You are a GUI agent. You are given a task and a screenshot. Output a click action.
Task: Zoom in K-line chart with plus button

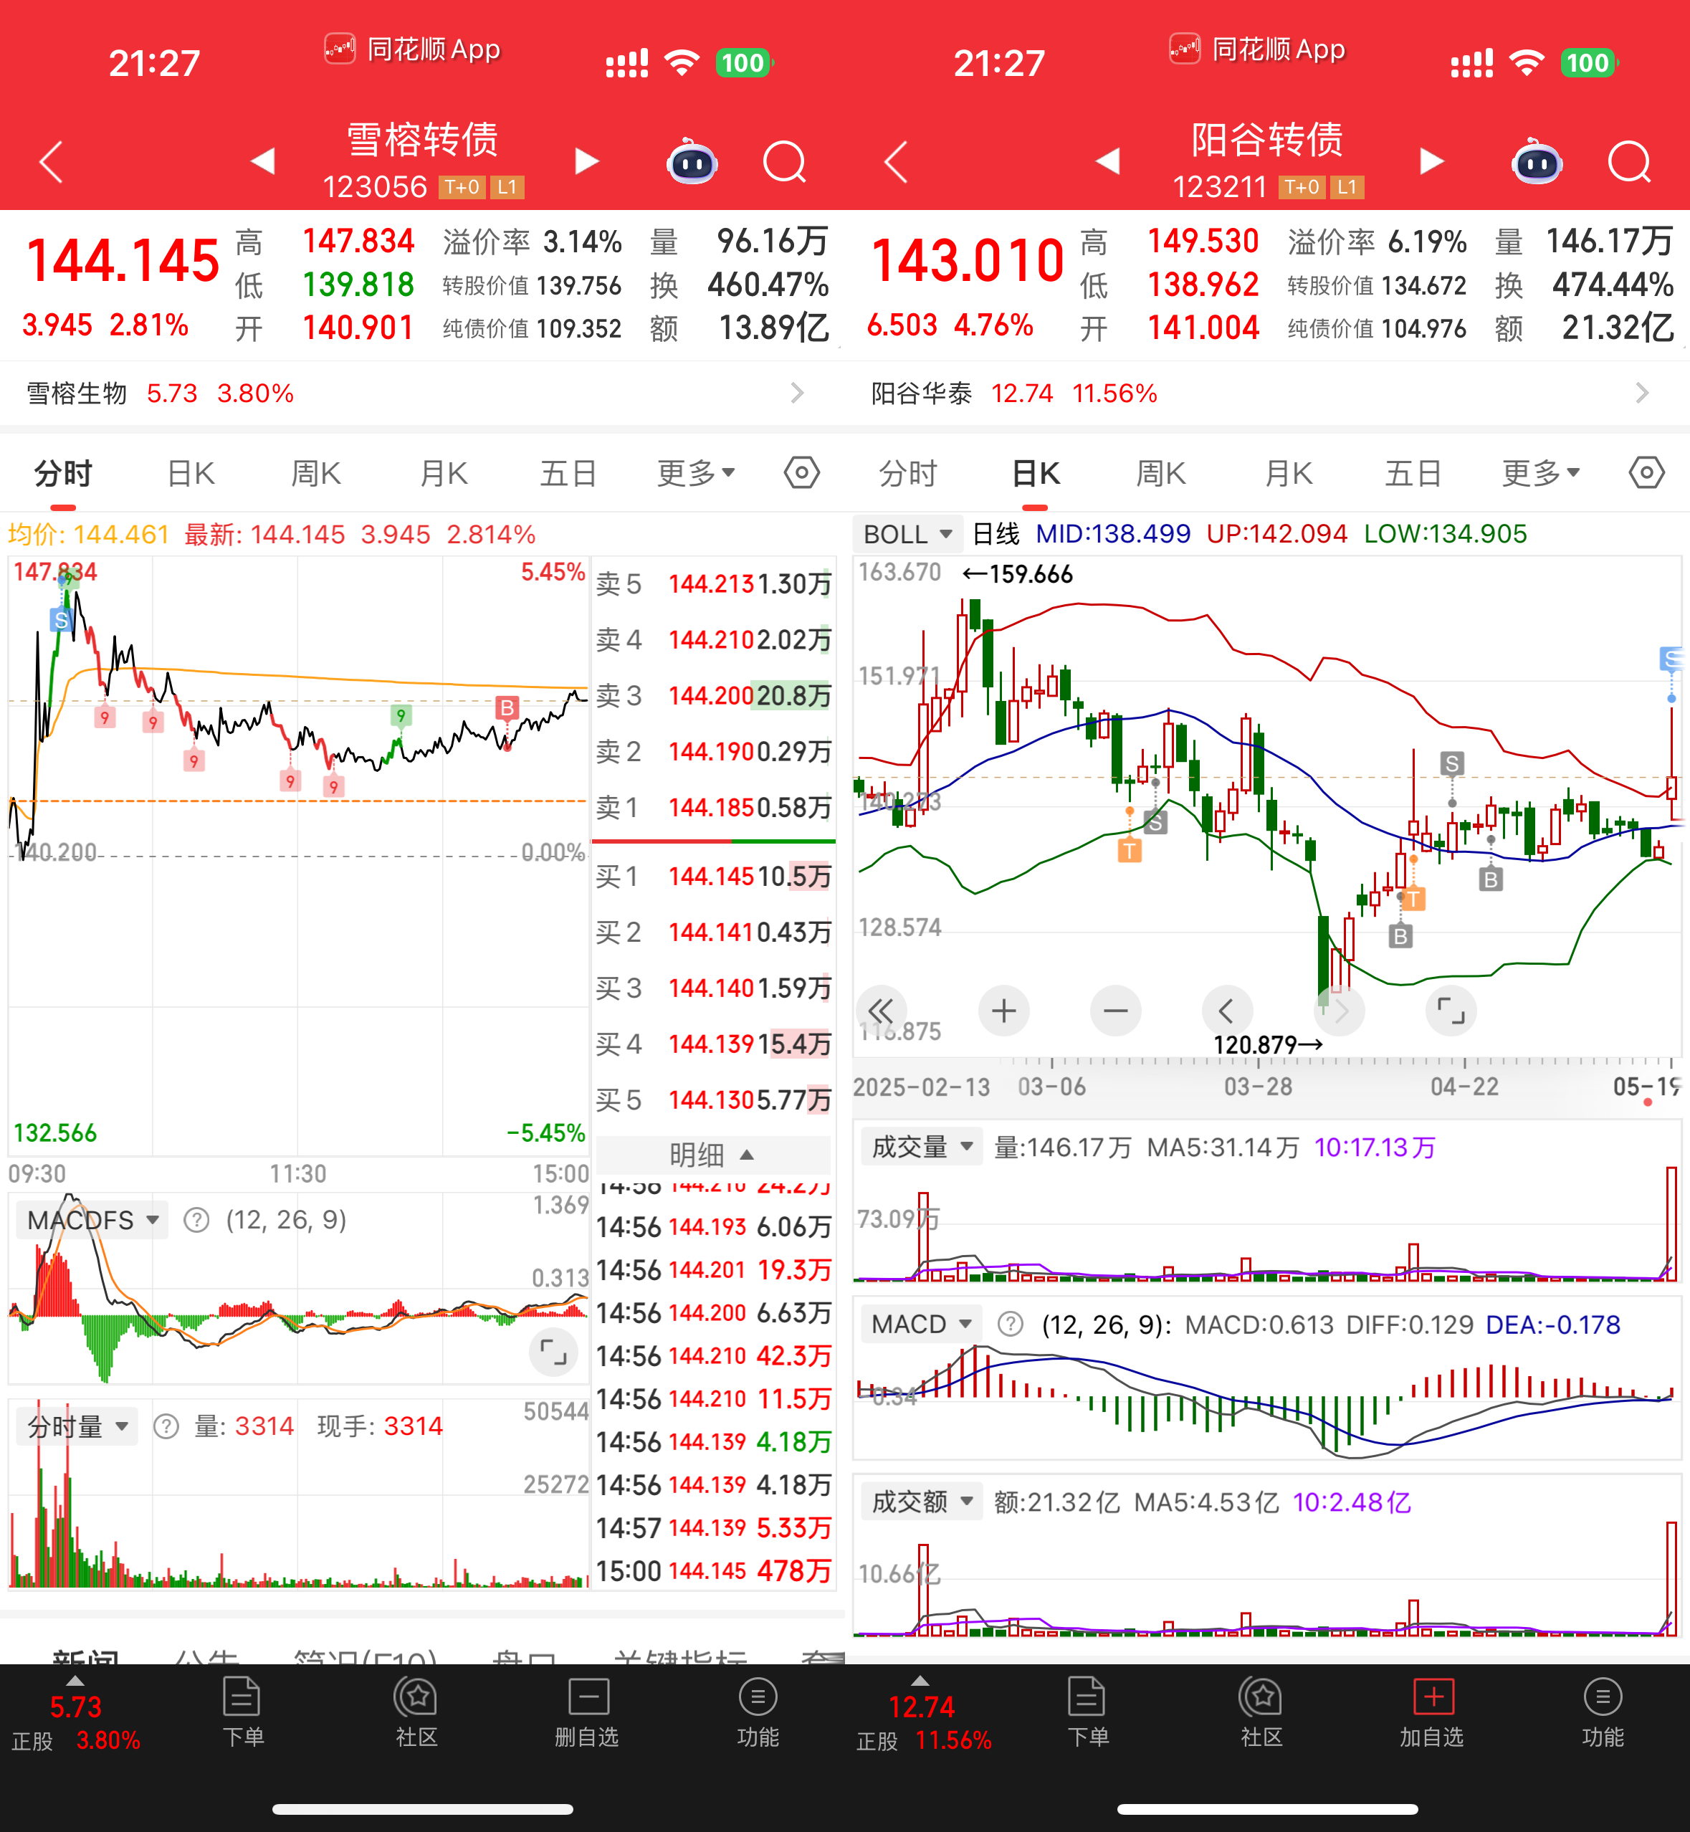(x=1003, y=1011)
